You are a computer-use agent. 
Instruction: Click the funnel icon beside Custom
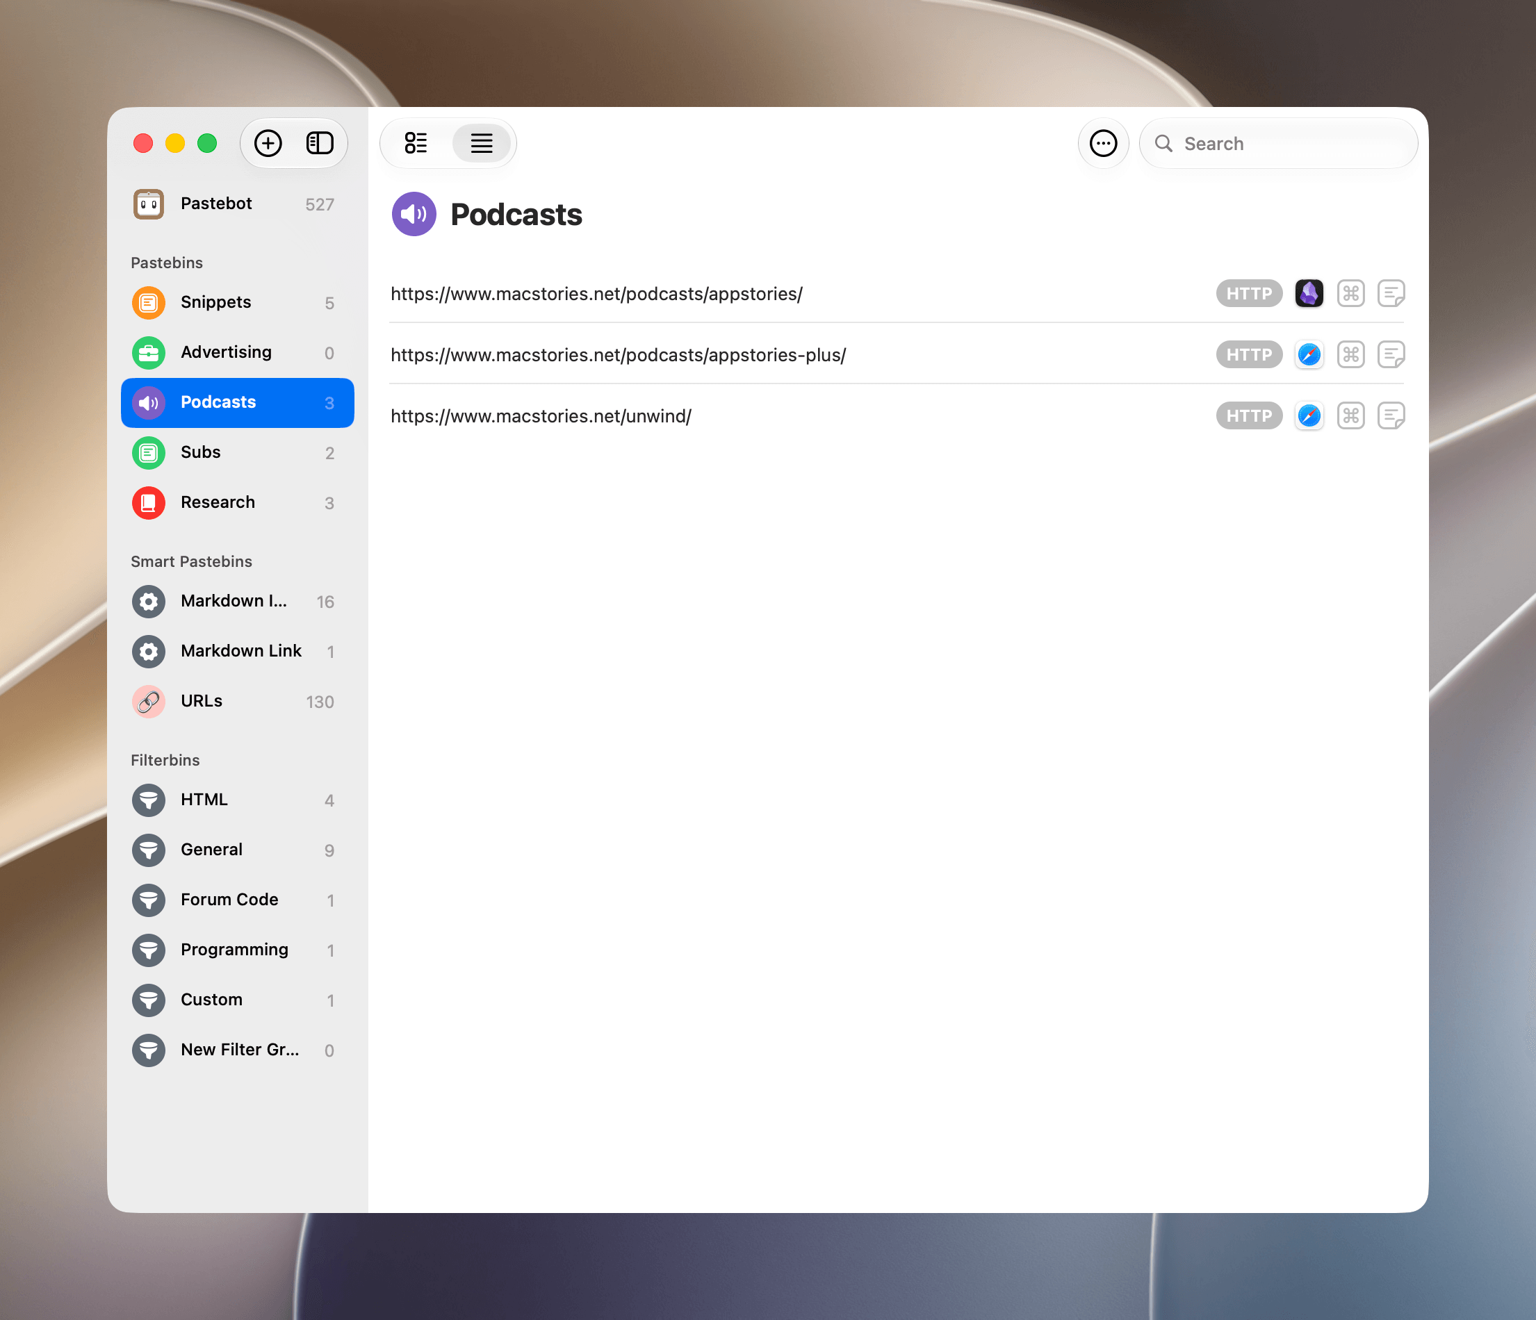148,1000
